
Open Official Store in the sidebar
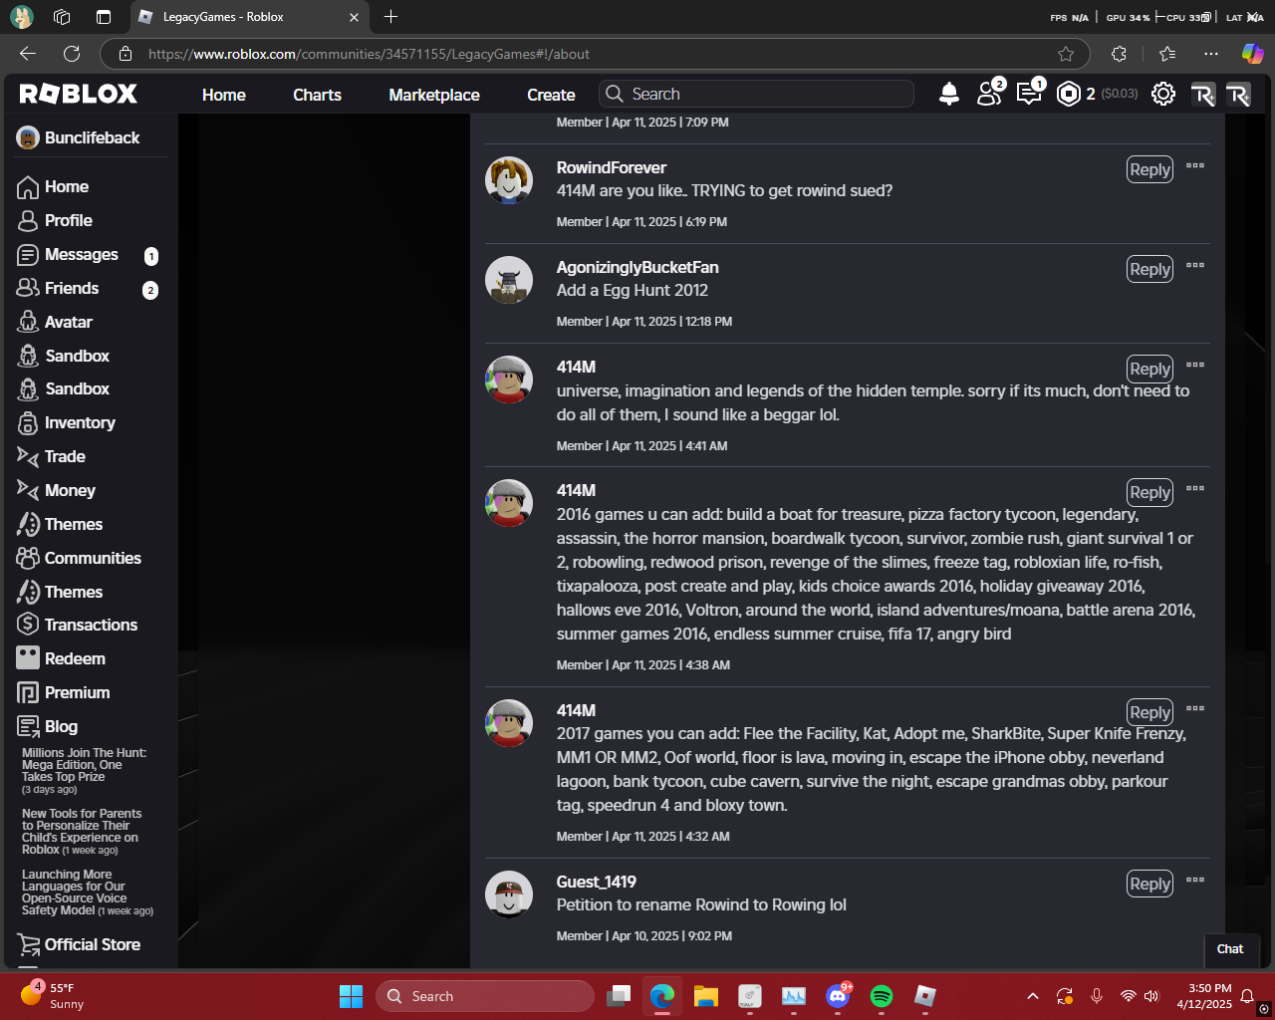click(x=93, y=945)
